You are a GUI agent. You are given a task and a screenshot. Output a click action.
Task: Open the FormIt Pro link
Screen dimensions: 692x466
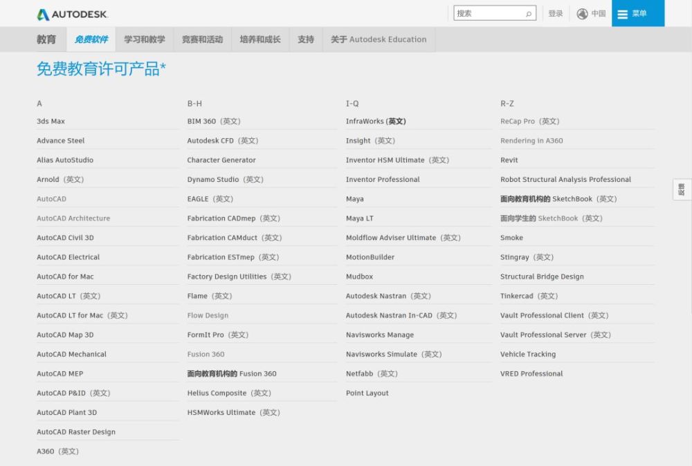coord(217,335)
